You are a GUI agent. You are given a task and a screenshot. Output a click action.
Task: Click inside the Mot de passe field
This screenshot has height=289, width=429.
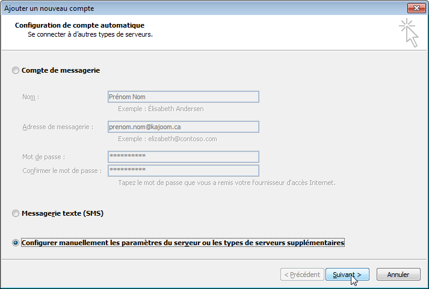pyautogui.click(x=184, y=157)
